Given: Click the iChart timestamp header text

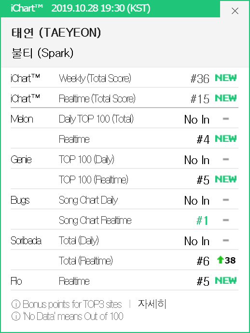Looking at the screenshot, I should (x=81, y=9).
